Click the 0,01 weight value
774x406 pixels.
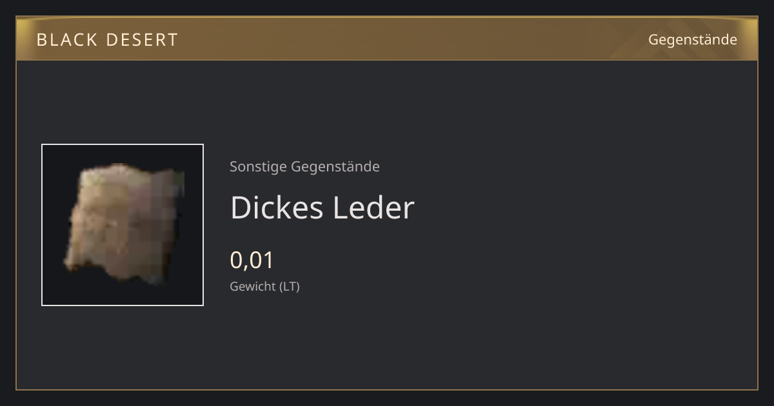point(252,260)
